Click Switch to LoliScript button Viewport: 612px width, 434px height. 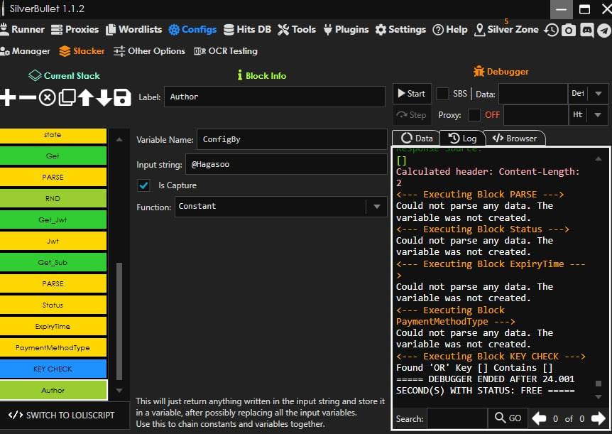61,415
